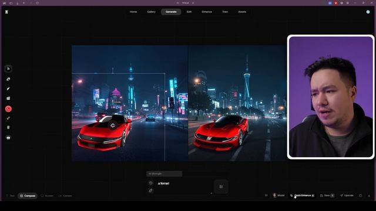This screenshot has height=211, width=376.
Task: Switch to the Gallery tab
Action: click(x=152, y=12)
